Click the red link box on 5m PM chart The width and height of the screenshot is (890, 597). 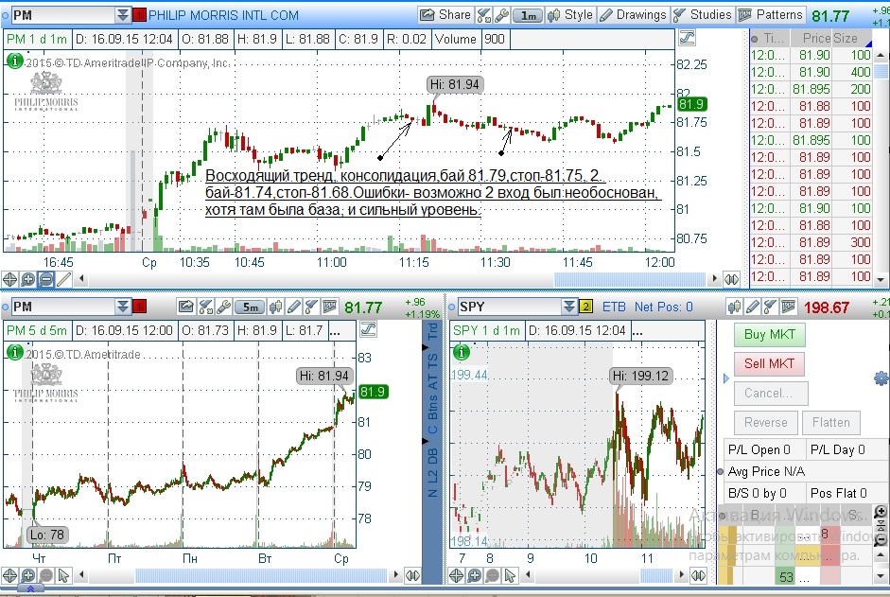tap(139, 307)
